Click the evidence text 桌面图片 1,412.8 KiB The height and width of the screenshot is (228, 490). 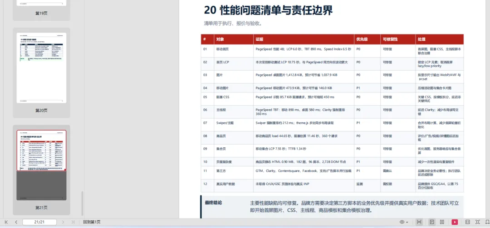pos(296,75)
